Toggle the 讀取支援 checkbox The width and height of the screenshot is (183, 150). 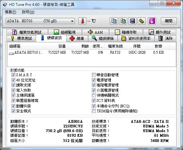(13, 85)
